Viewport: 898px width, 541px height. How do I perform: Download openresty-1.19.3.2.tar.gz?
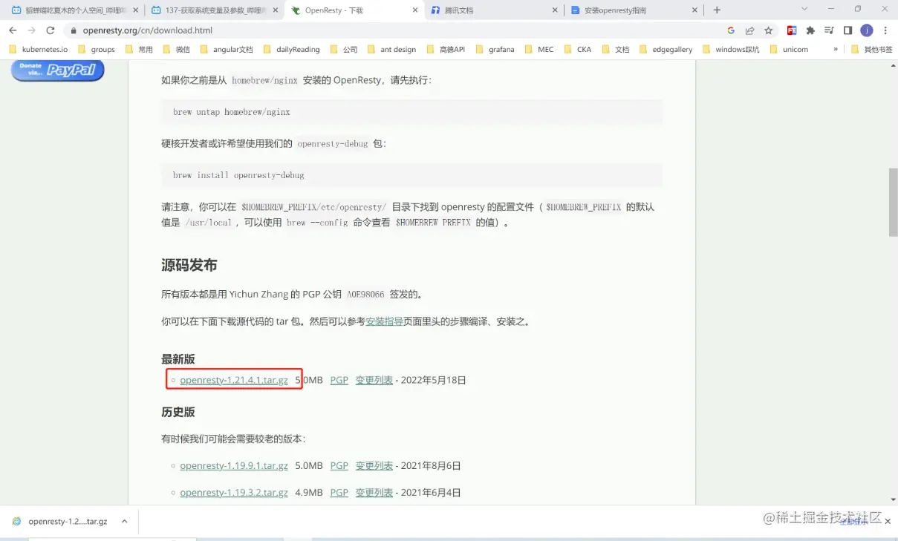[x=234, y=492]
